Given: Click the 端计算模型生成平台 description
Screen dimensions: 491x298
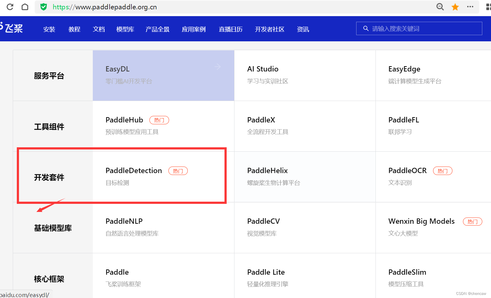Looking at the screenshot, I should (415, 81).
